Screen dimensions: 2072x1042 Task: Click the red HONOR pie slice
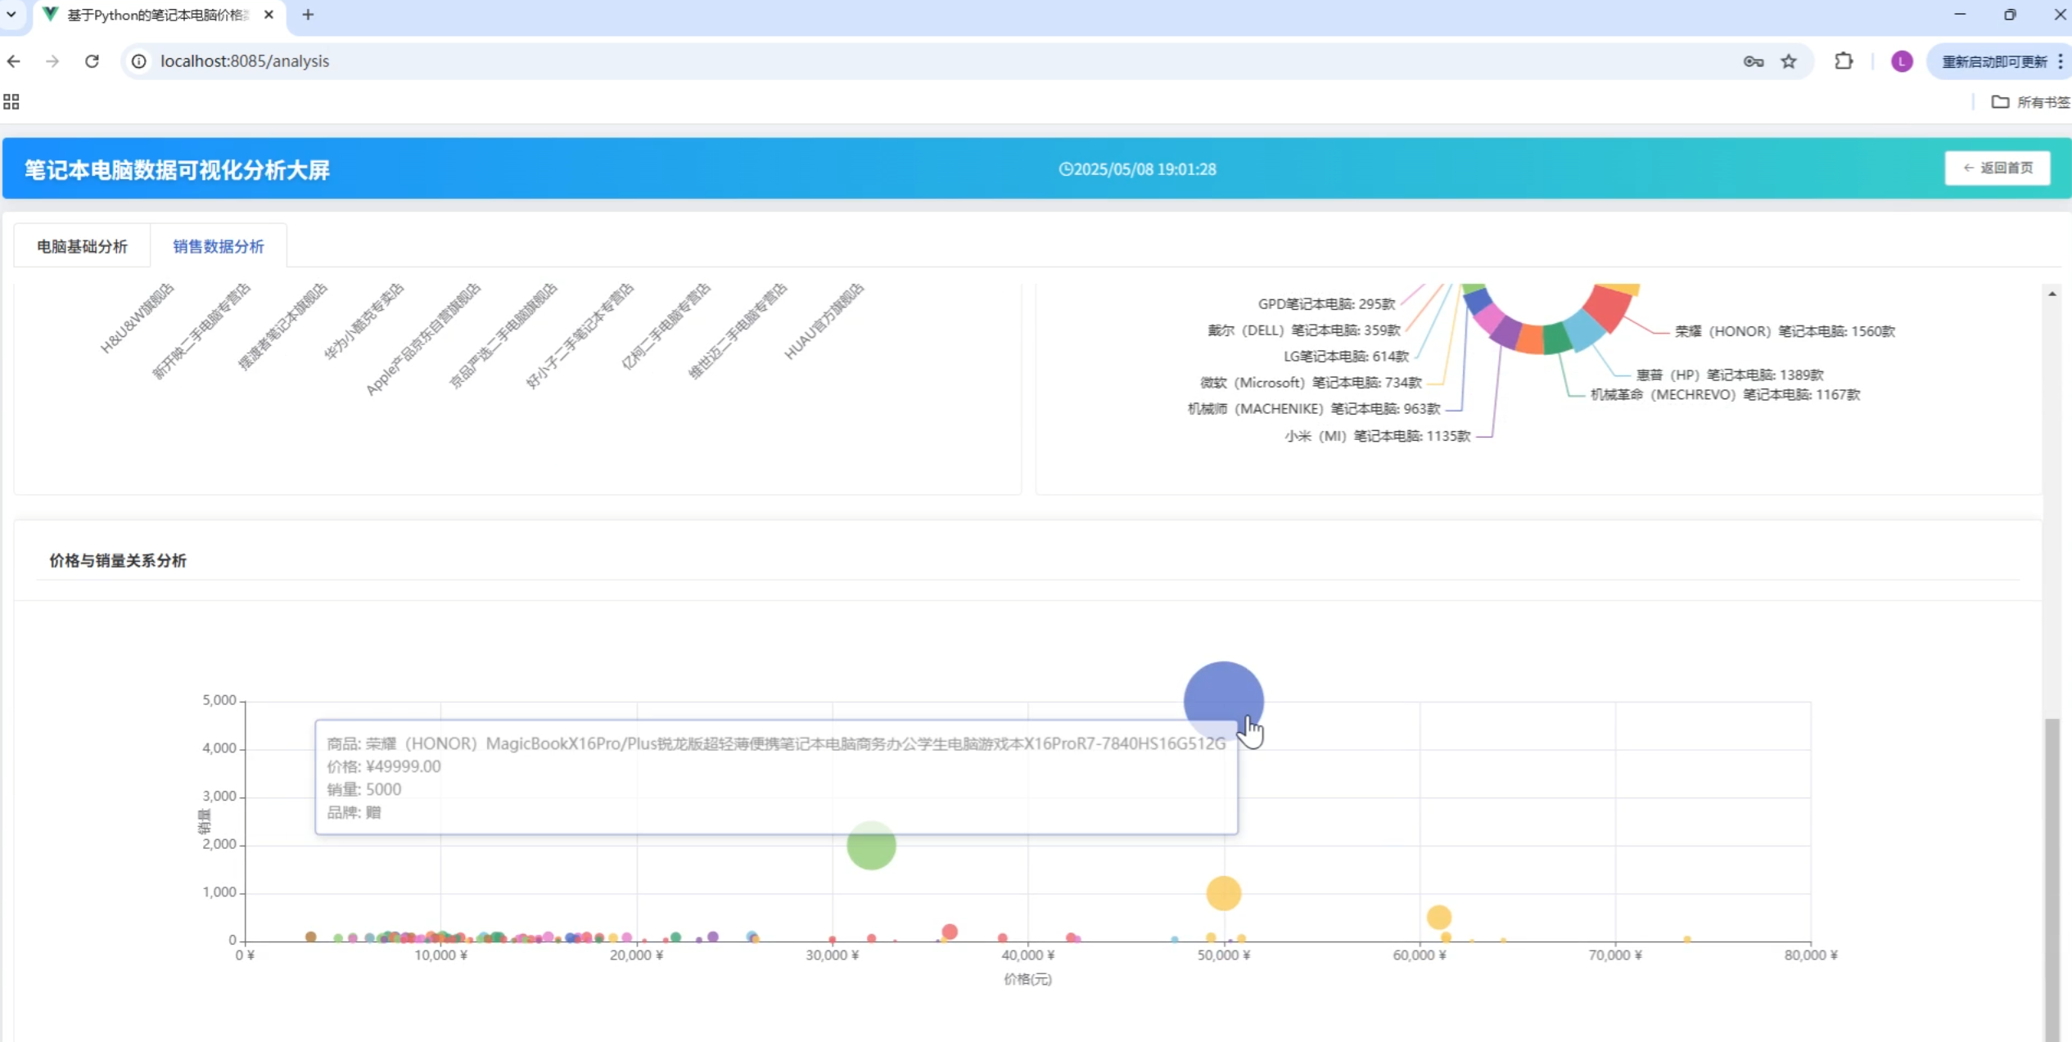point(1608,308)
